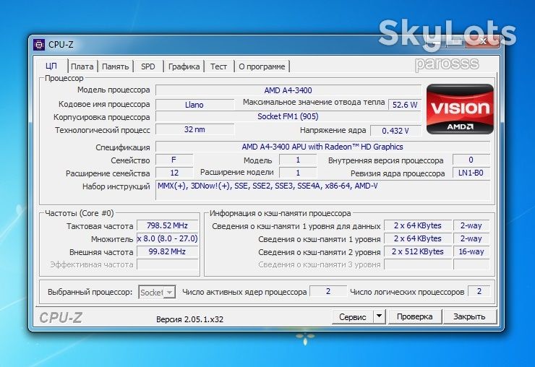Click the 52.6 W thermal value

click(x=405, y=105)
